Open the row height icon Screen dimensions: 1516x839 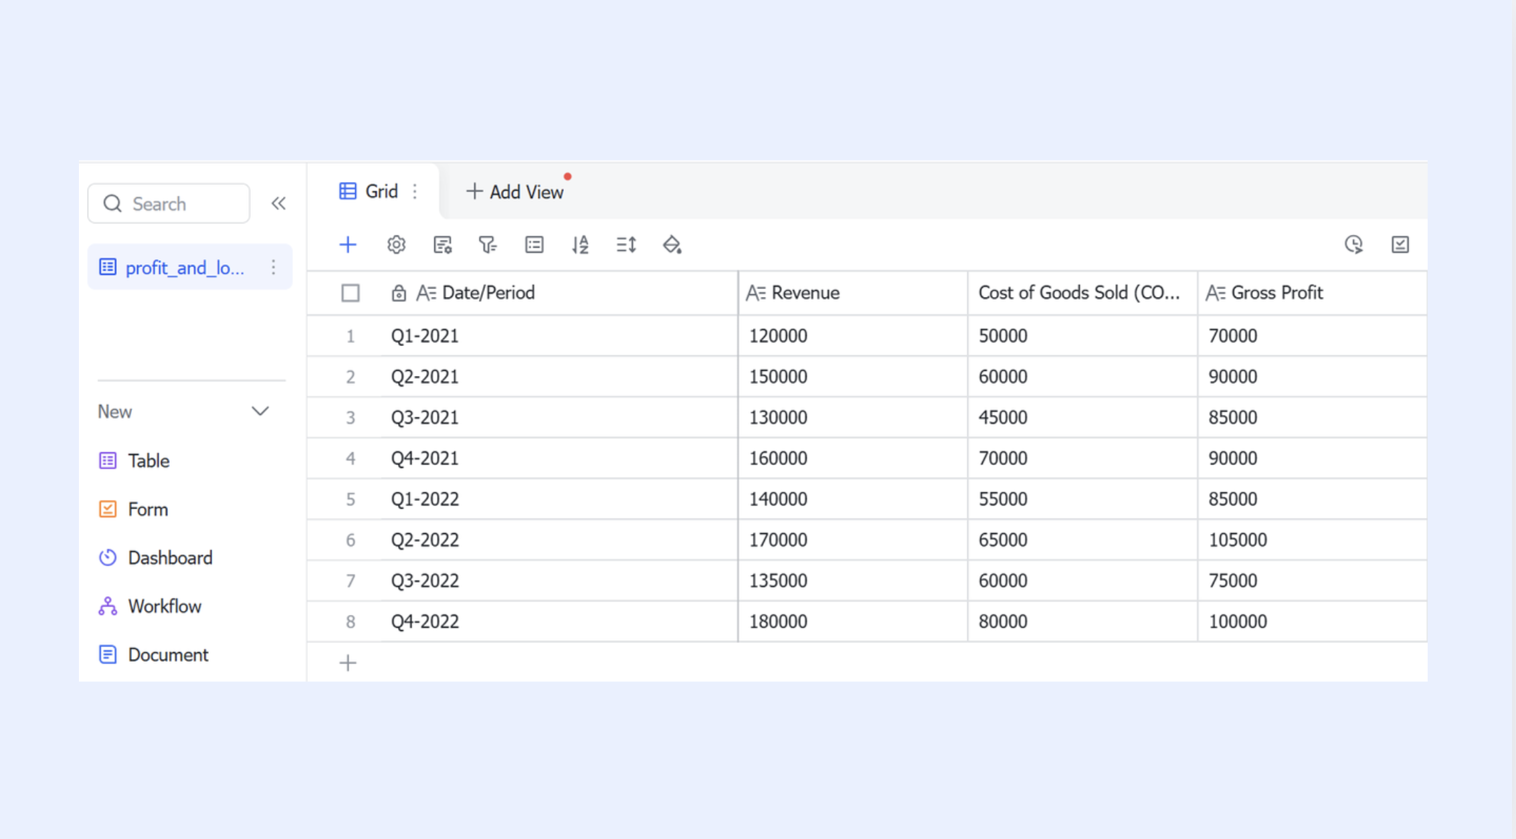[x=626, y=245]
